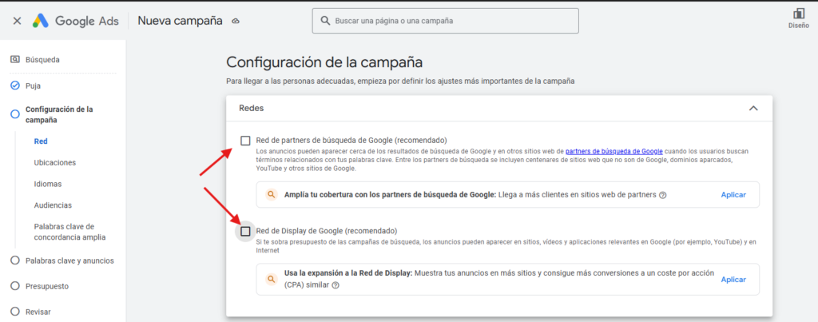Enable Red de partners de búsqueda checkbox
The image size is (818, 322).
click(x=245, y=141)
